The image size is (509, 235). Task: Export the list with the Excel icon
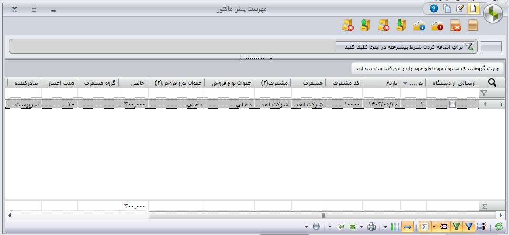point(352,227)
